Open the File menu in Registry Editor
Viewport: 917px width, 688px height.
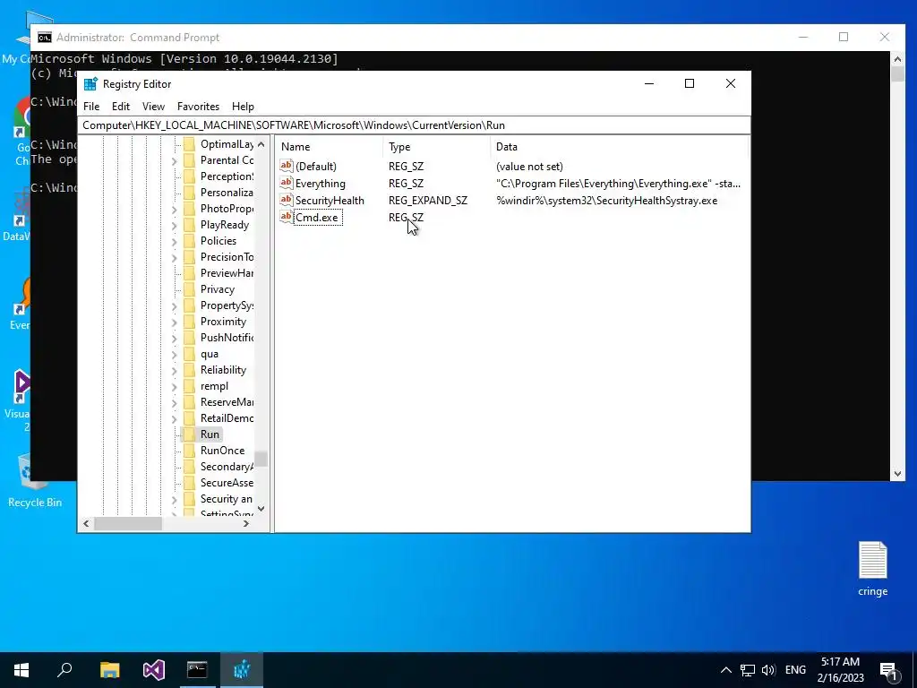tap(91, 107)
